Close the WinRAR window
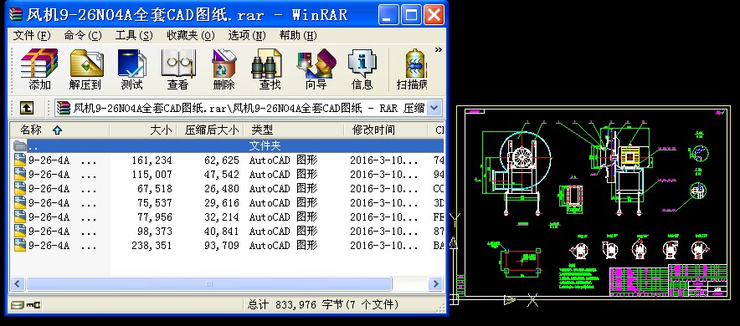Viewport: 740px width, 326px height. [434, 15]
